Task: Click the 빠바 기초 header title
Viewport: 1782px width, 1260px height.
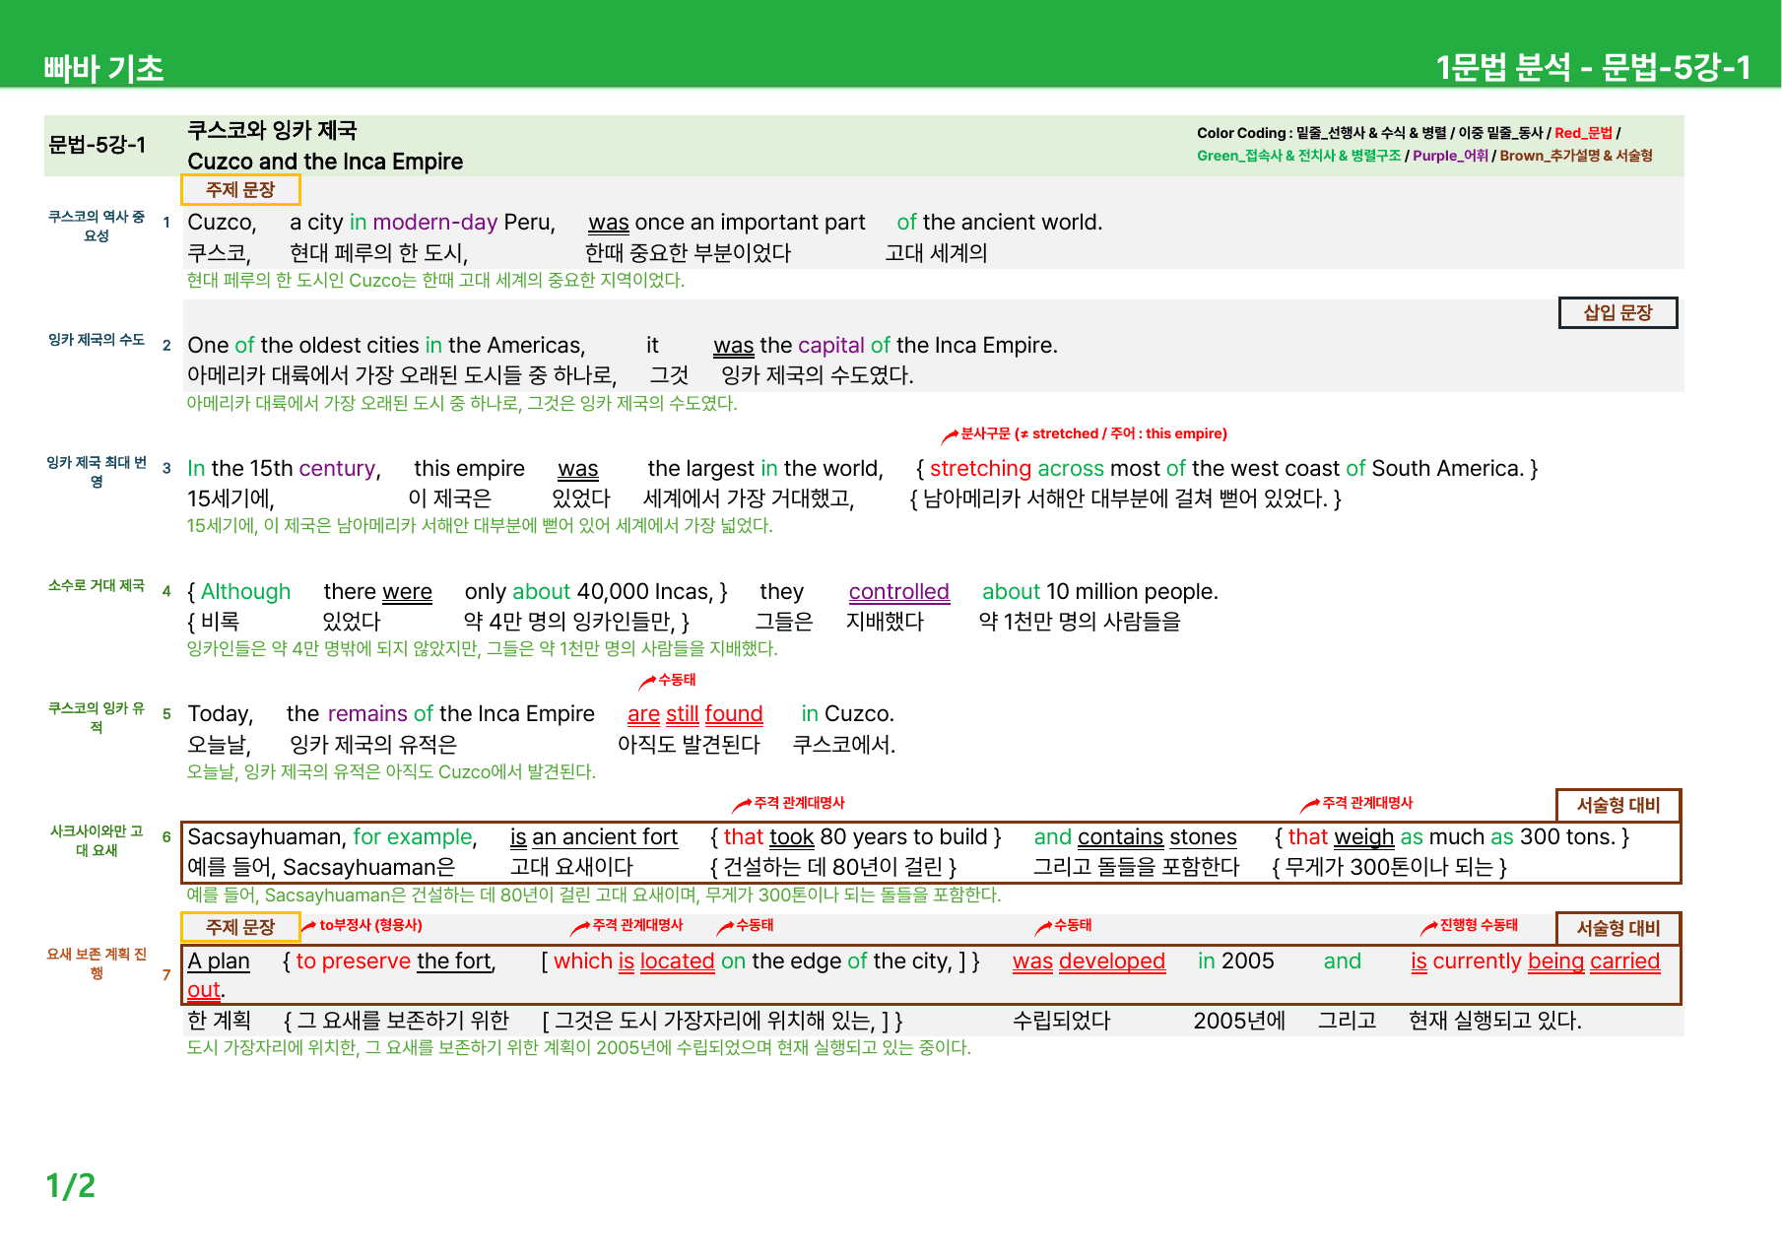Action: pos(103,68)
